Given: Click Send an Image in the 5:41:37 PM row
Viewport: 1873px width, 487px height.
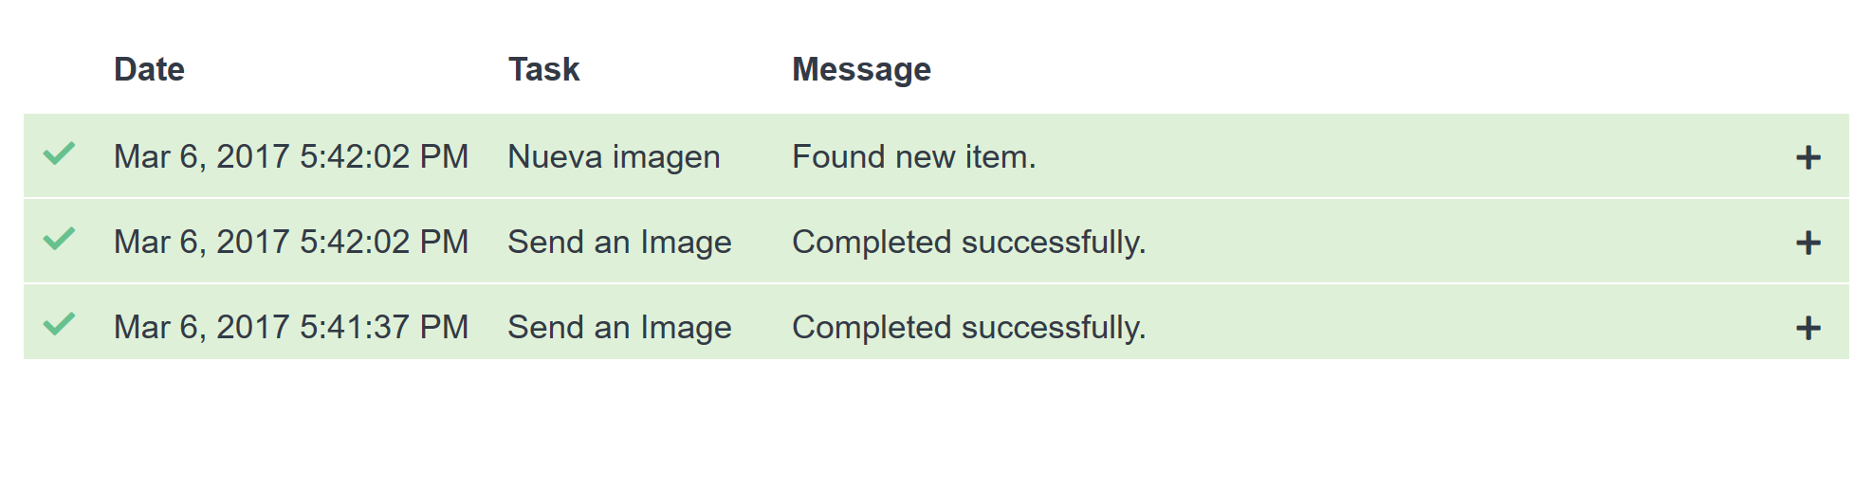Looking at the screenshot, I should (x=619, y=328).
